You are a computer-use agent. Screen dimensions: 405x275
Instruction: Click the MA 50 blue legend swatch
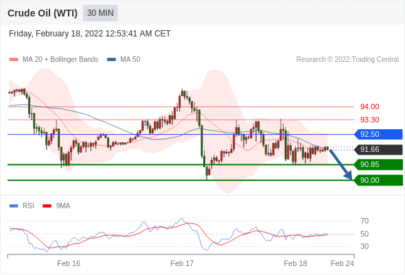click(x=111, y=60)
